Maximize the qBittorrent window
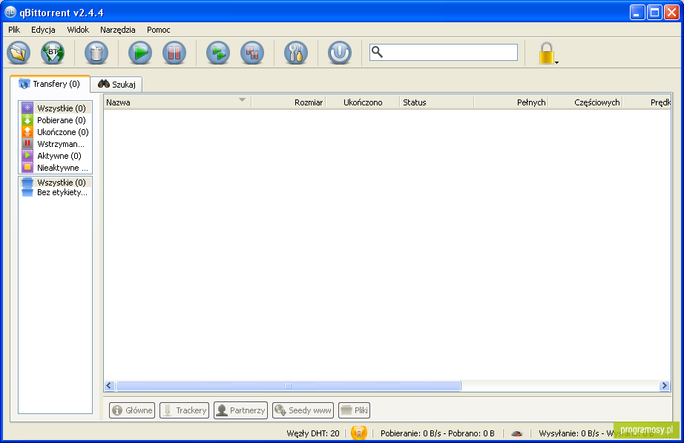Viewport: 684px width, 443px height. point(654,12)
